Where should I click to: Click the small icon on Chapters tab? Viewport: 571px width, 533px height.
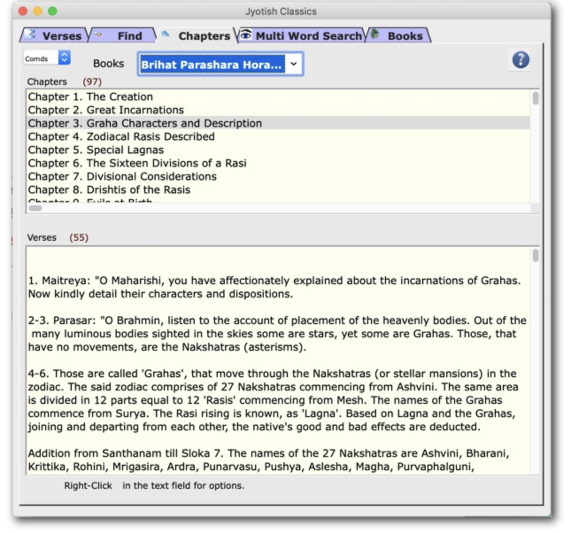(x=166, y=34)
